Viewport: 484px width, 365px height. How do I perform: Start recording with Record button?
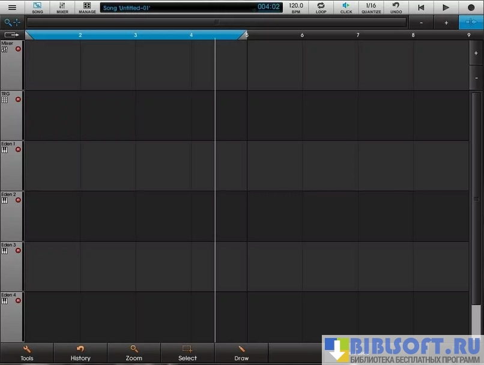[471, 8]
